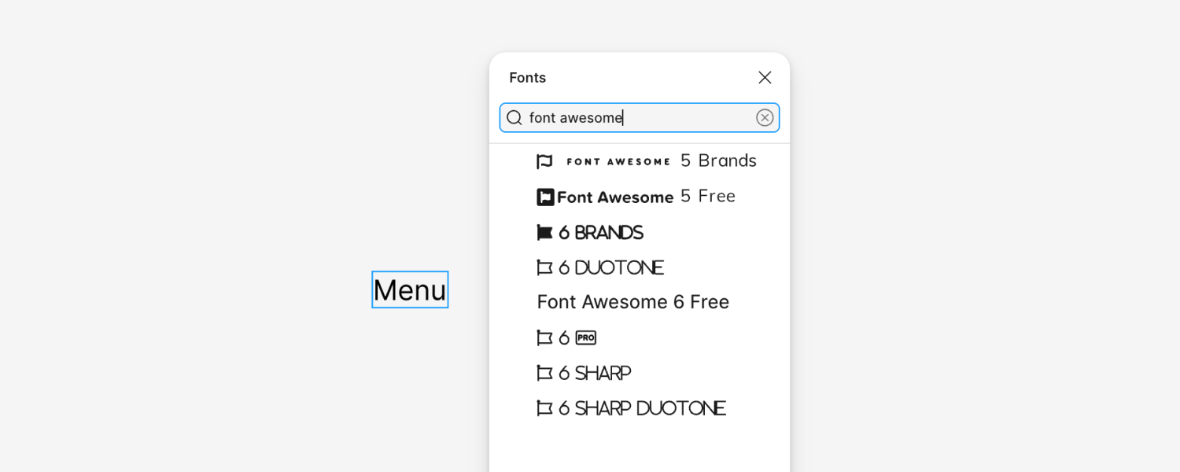Click in the font search input

[640, 117]
